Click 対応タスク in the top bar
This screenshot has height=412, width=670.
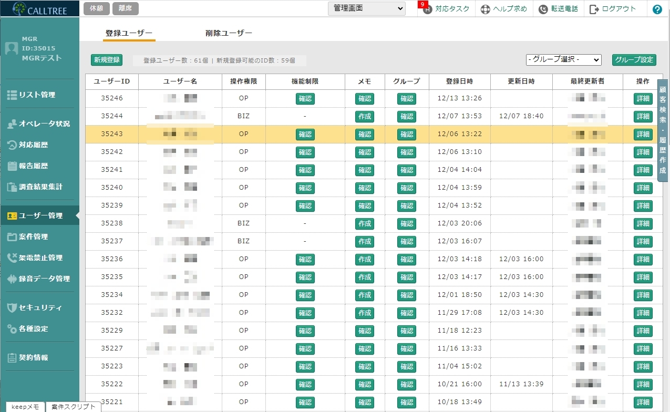(x=452, y=9)
